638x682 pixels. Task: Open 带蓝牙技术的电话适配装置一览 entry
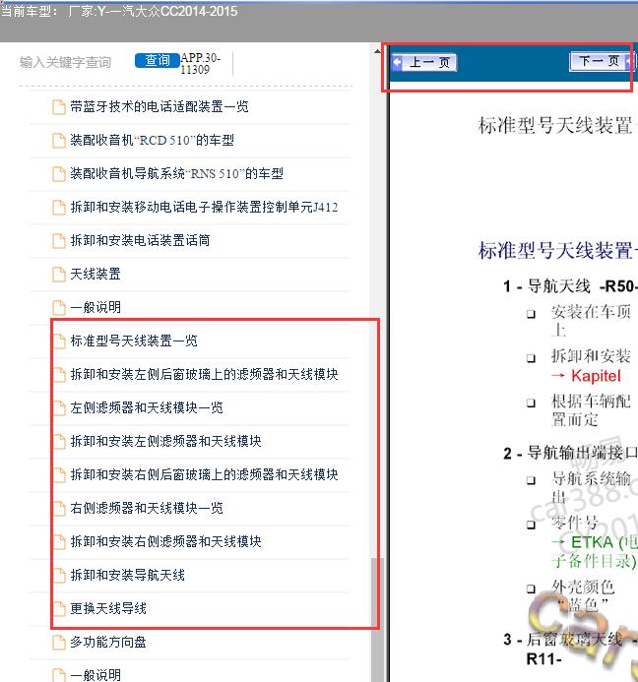(159, 106)
